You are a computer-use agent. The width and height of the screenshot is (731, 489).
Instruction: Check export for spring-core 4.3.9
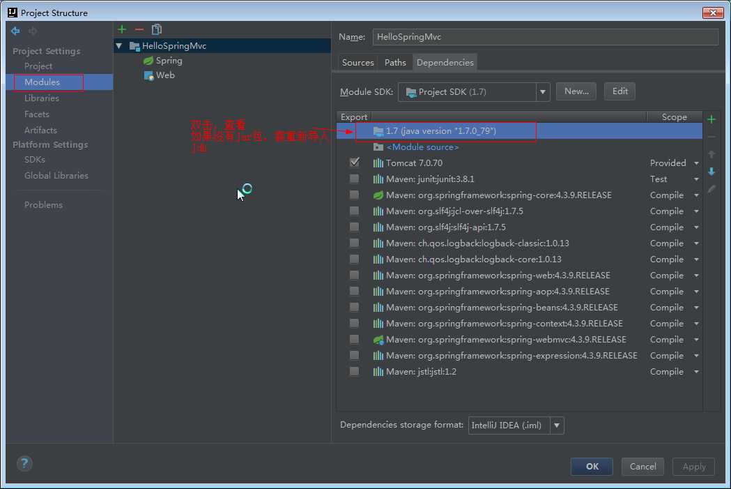[354, 195]
